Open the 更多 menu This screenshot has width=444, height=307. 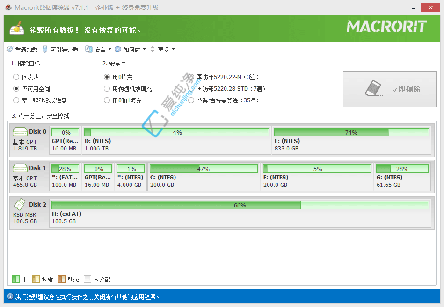tap(162, 50)
